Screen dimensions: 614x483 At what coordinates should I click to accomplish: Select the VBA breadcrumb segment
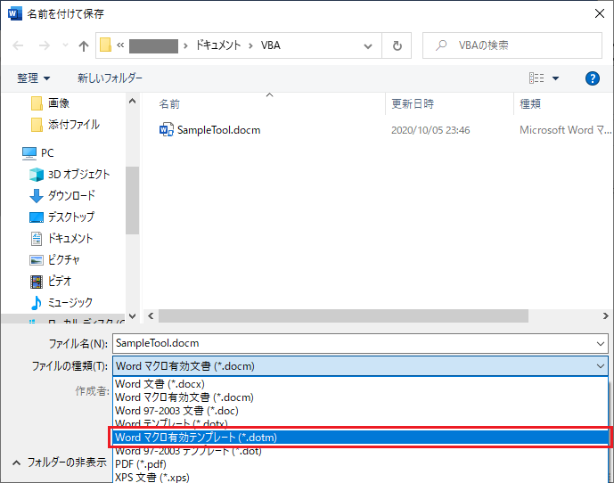271,45
